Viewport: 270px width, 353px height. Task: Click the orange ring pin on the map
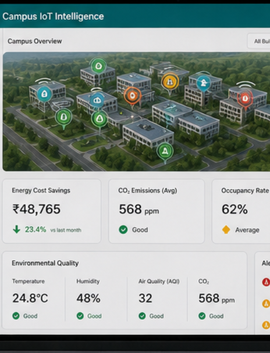click(133, 96)
